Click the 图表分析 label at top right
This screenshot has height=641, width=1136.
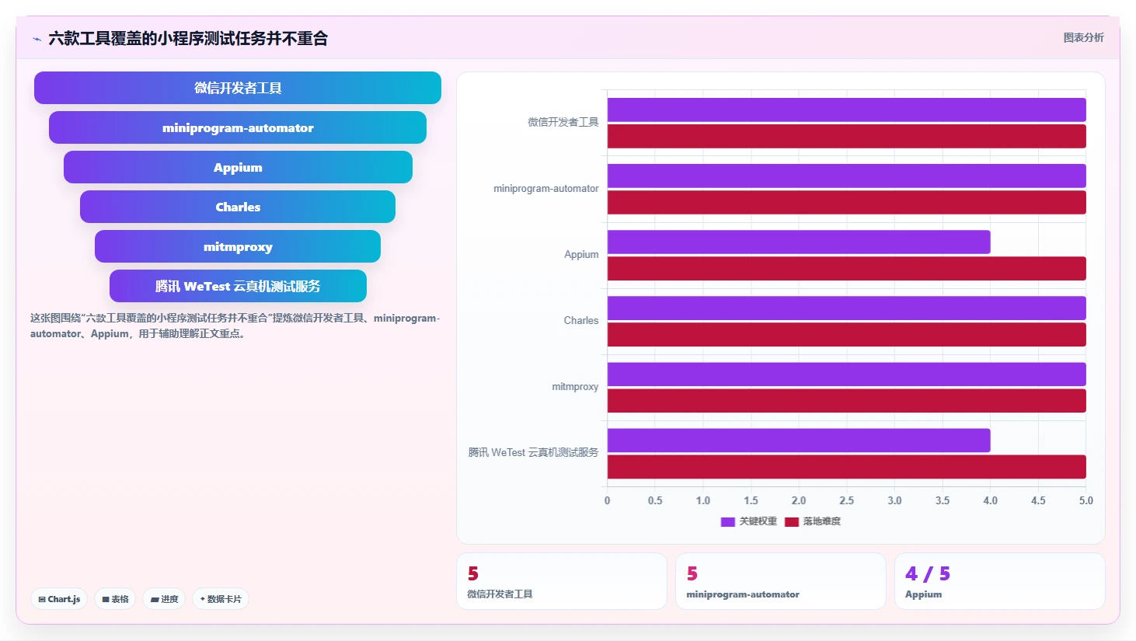[1083, 37]
